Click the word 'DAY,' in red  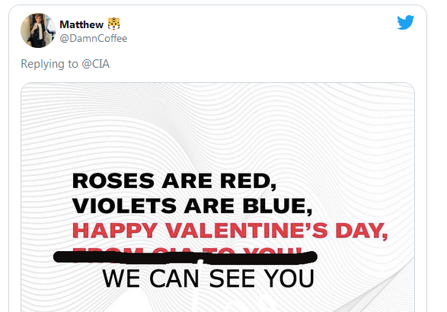point(361,231)
